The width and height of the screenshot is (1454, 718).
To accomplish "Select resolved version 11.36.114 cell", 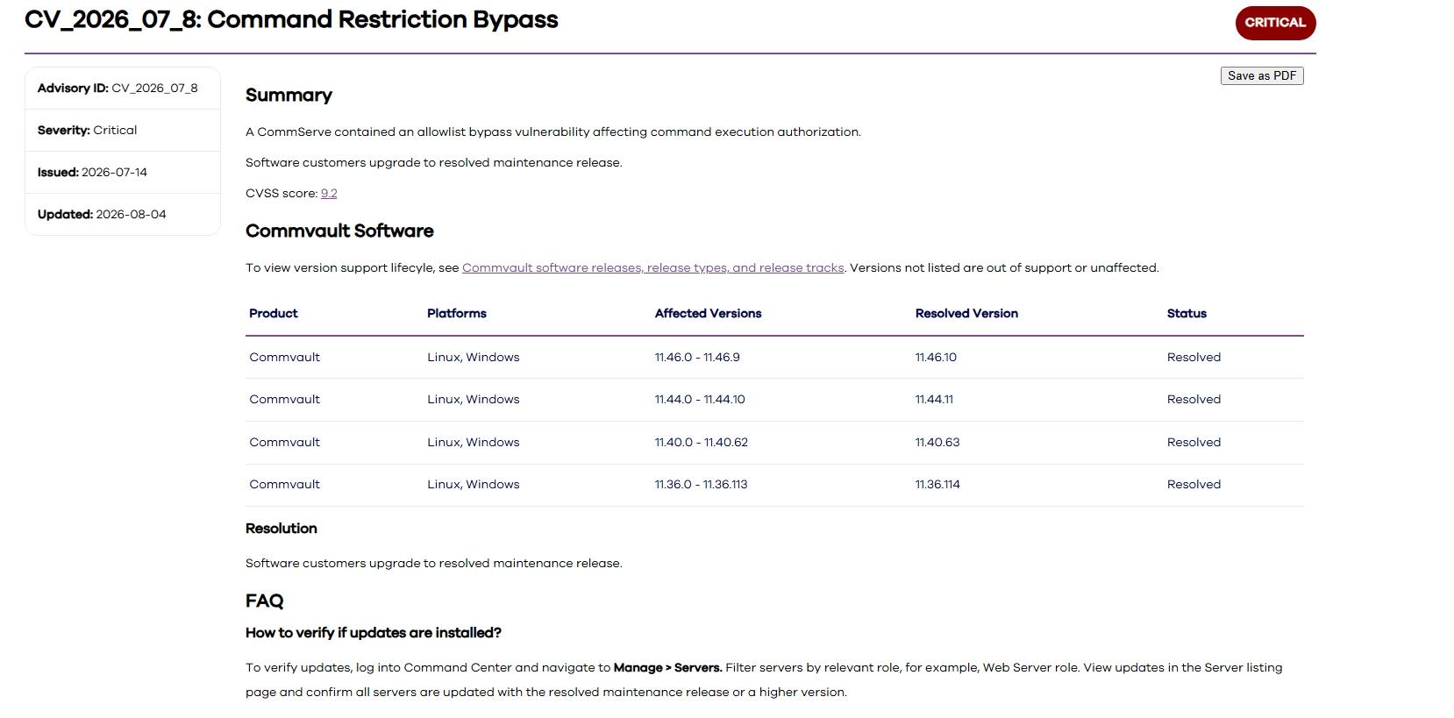I will 937,485.
